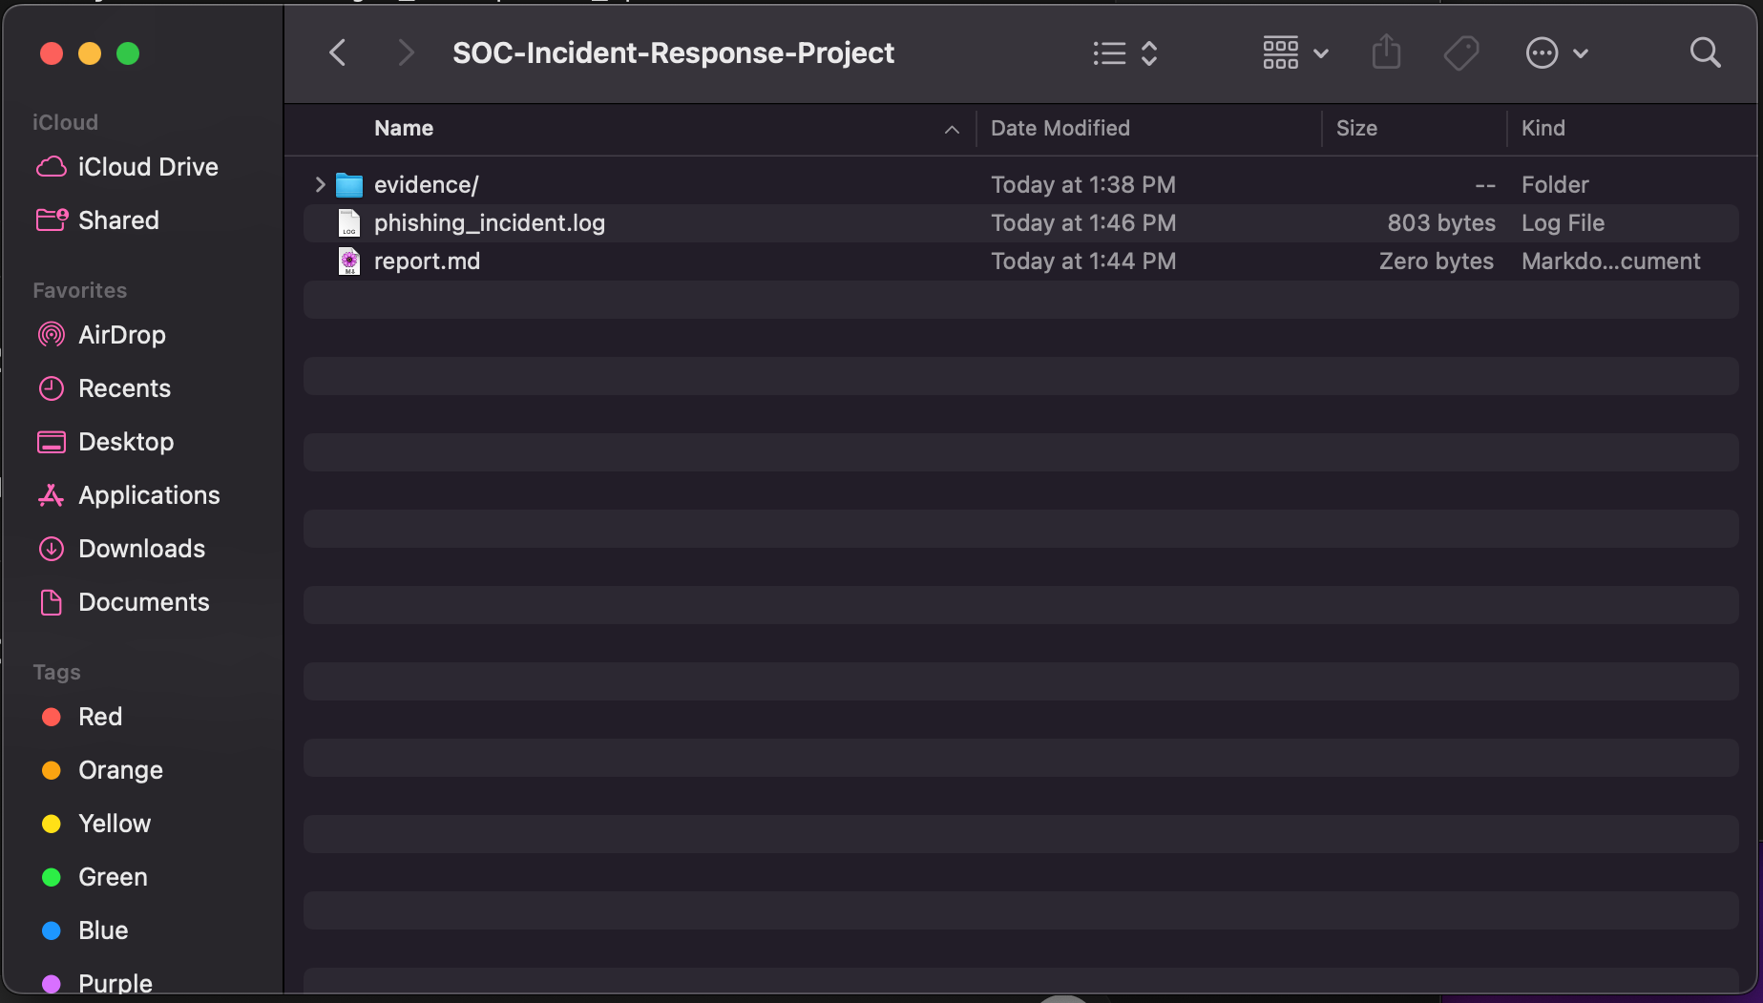
Task: Sort by the Name column header
Action: [404, 128]
